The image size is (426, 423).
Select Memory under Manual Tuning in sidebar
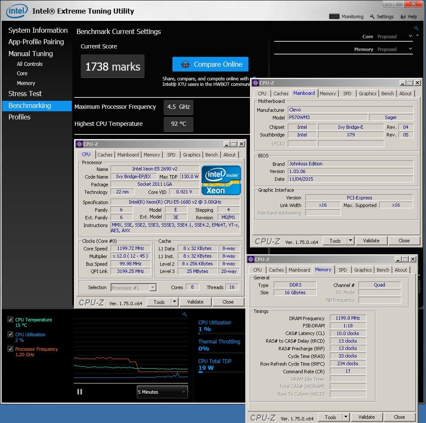point(26,83)
